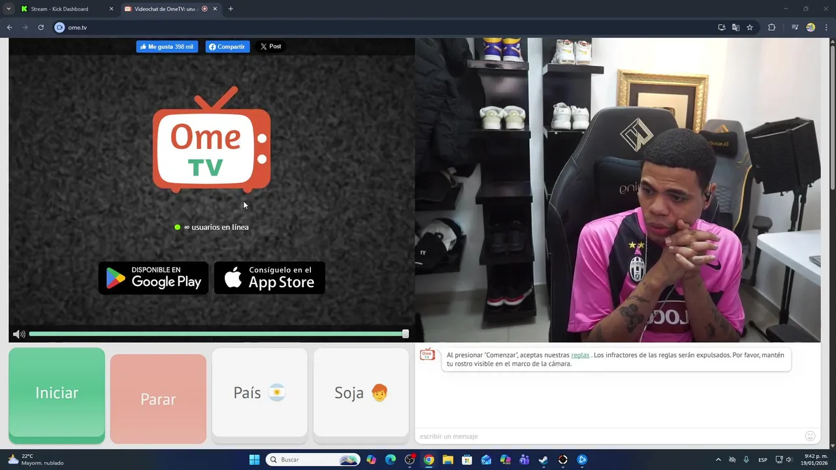The image size is (836, 470).
Task: Open Microsoft Edge from the taskbar
Action: tap(391, 460)
